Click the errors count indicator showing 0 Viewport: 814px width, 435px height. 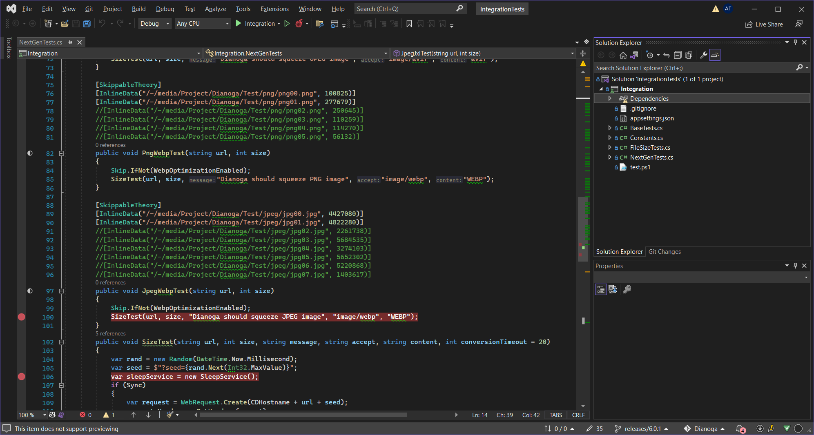coord(86,415)
